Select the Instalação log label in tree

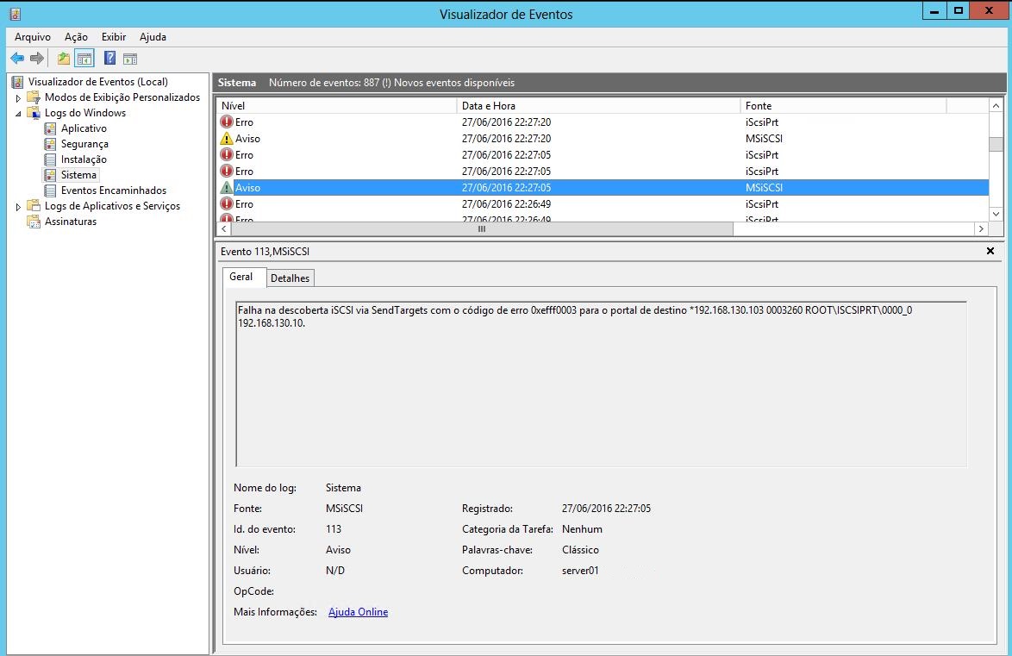(84, 159)
